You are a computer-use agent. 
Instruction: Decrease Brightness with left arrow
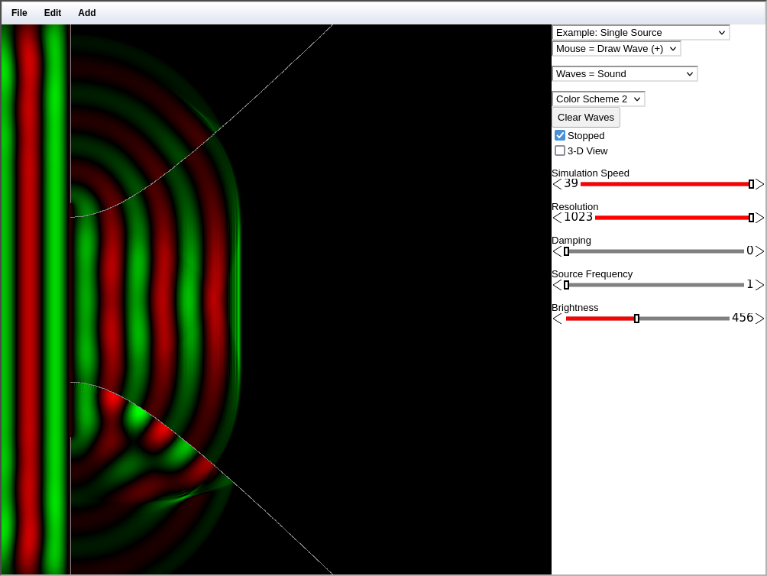[557, 319]
